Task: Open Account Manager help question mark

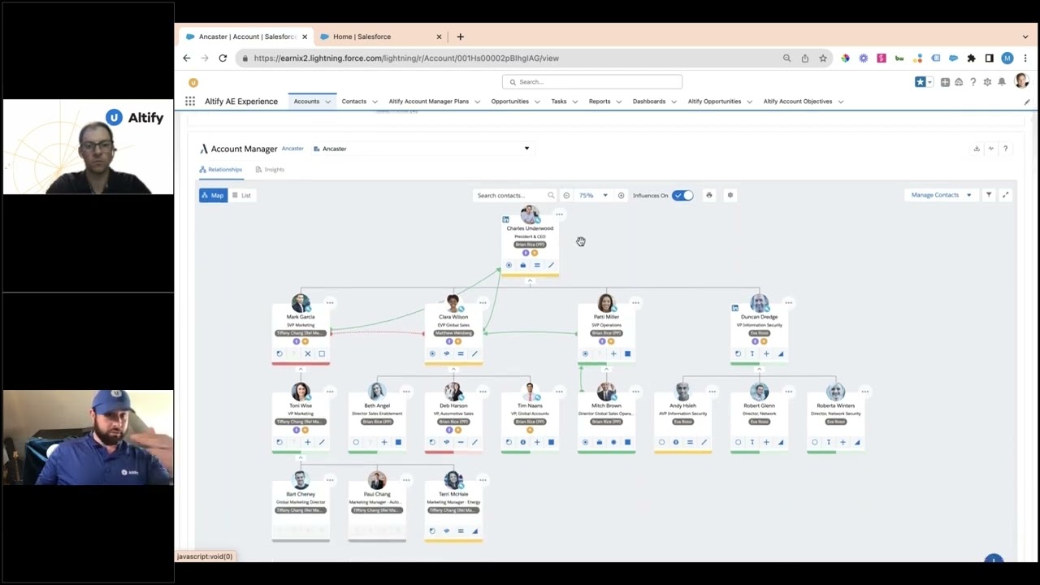Action: 1005,149
